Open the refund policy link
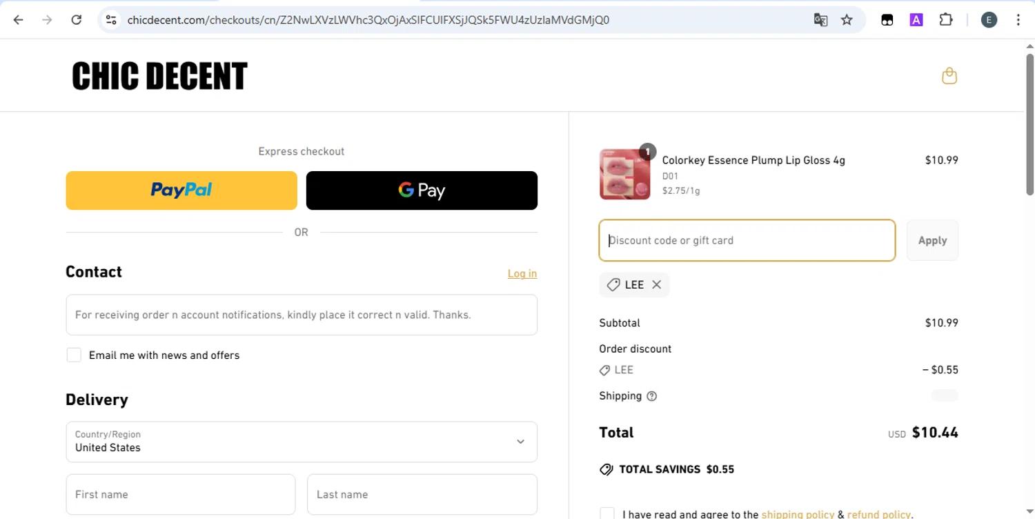 pyautogui.click(x=879, y=514)
